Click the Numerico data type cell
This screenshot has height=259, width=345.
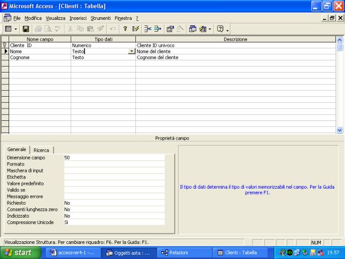click(103, 45)
